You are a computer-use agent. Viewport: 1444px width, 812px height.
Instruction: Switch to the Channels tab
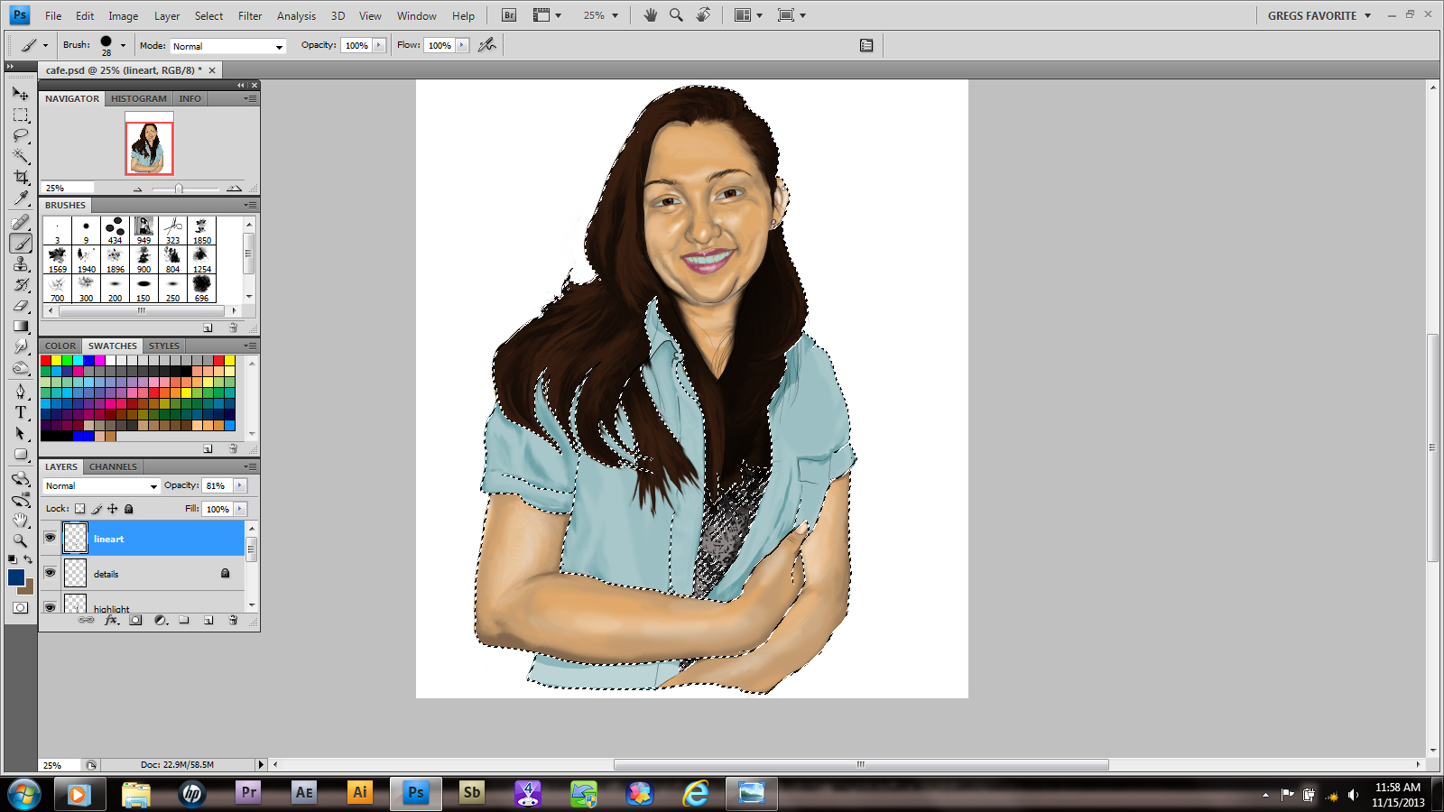point(113,466)
